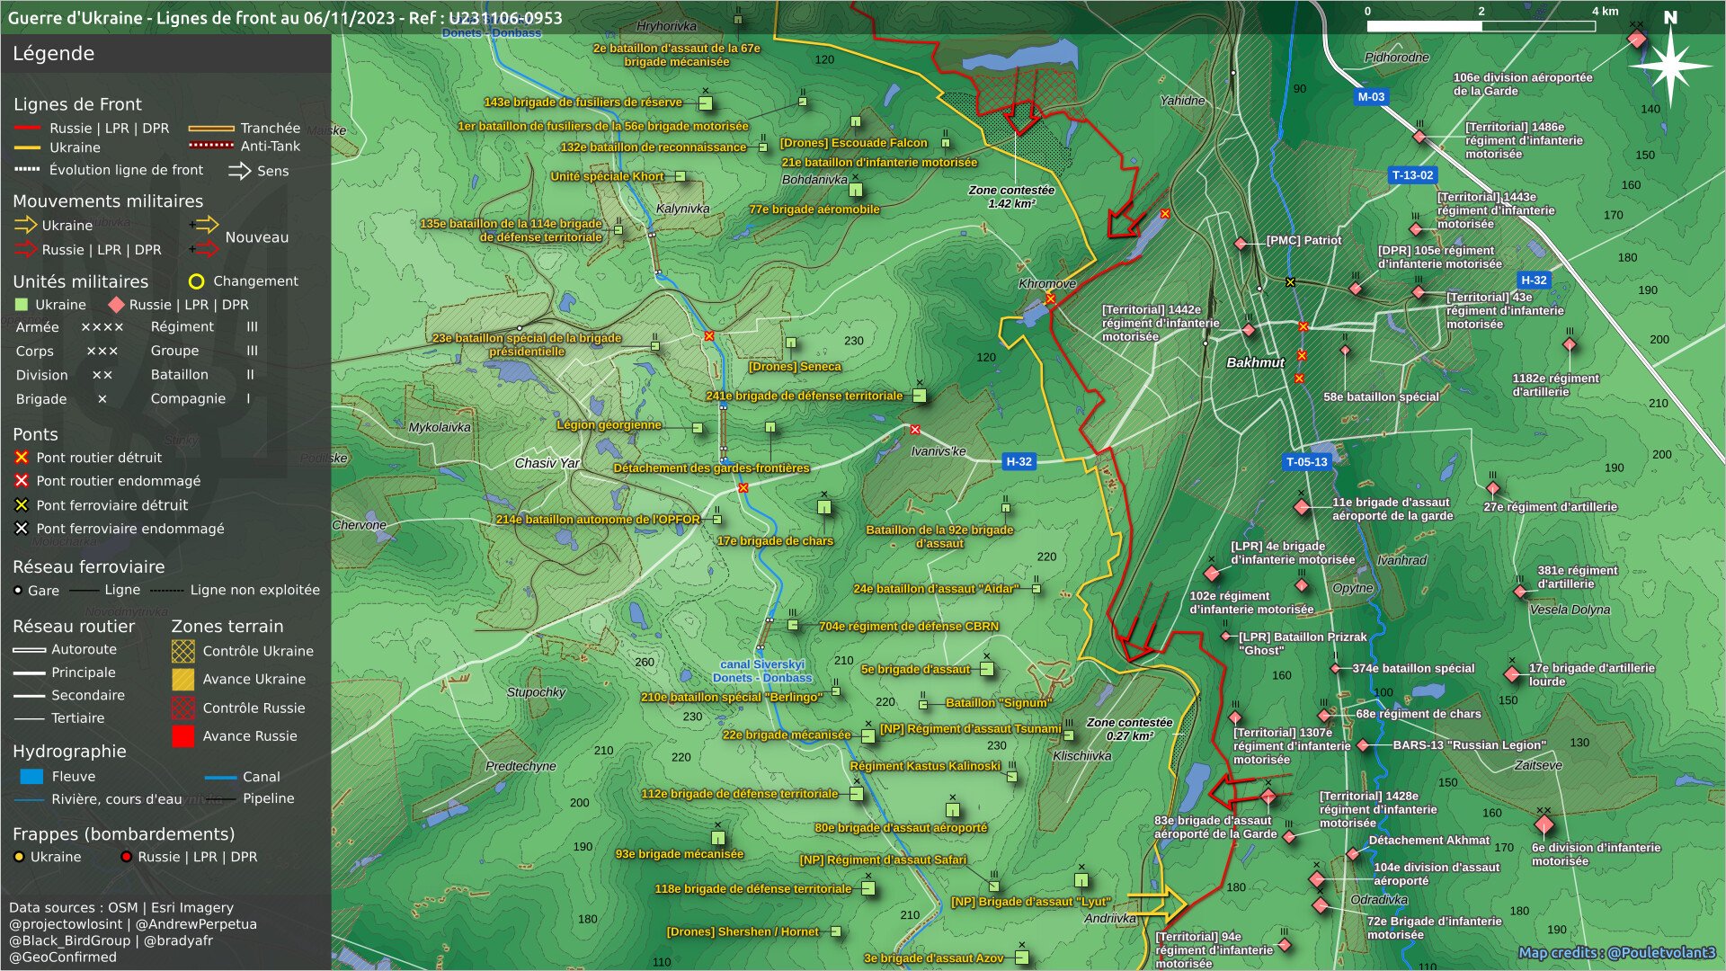
Task: Click the Bataillon "Signum" unit label
Action: tap(998, 703)
